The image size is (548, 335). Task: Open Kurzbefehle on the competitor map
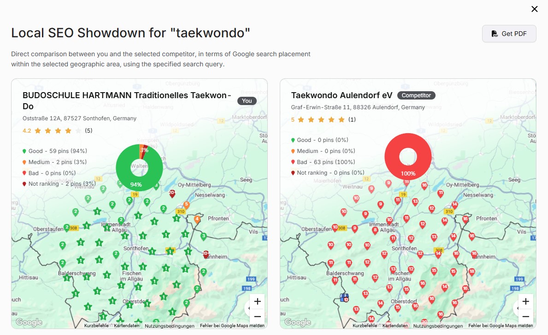coord(365,326)
